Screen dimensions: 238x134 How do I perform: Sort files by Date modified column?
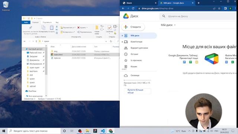[79, 47]
